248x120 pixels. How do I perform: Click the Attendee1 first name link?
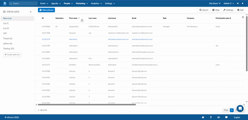click(73, 39)
